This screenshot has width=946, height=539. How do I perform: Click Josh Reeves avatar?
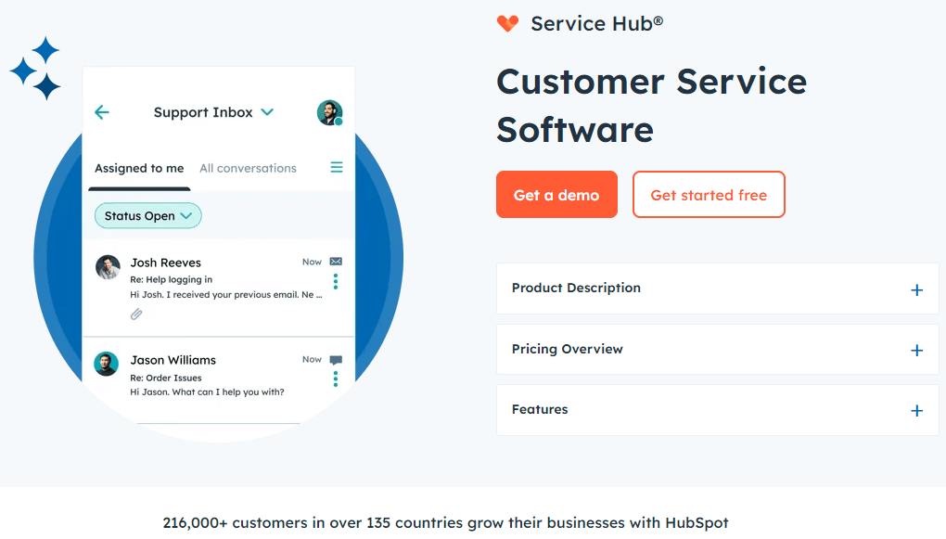tap(108, 267)
